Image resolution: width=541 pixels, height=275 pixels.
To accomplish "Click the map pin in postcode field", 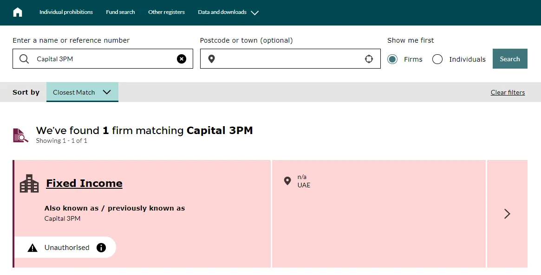I will (x=211, y=59).
